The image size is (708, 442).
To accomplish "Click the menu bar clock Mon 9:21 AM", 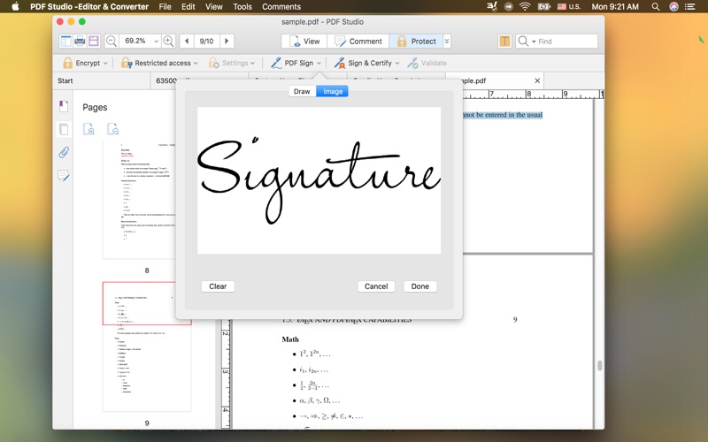I will click(615, 6).
